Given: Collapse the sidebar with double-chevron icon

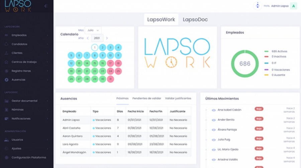Looking at the screenshot, I should 46,6.
